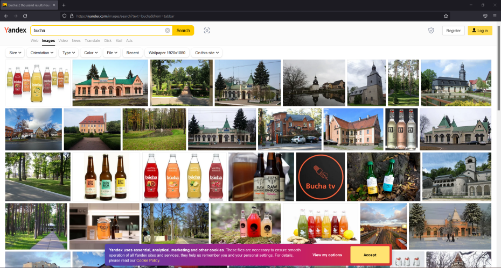Screen dimensions: 501x268
Task: Open thumbnail of red brick house with parked cars
Action: click(289, 129)
